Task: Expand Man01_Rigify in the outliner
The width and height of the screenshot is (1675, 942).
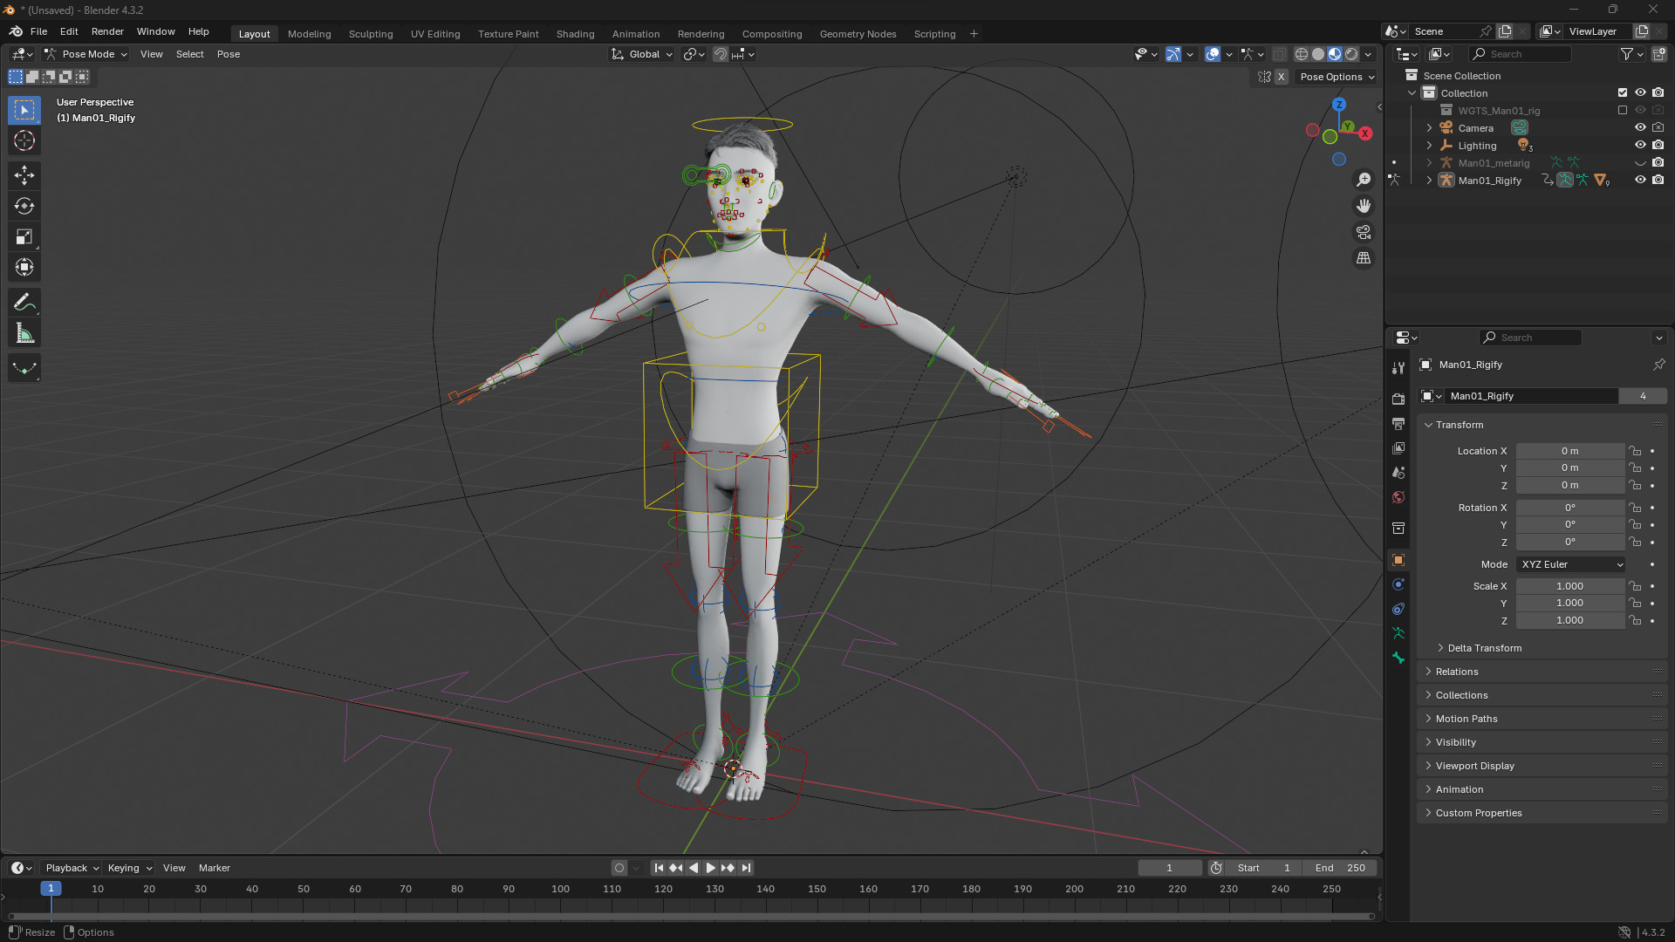Action: click(1429, 181)
